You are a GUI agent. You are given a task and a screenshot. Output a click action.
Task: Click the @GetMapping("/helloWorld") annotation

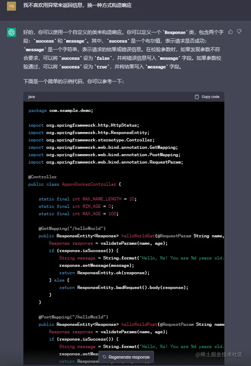tap(72, 228)
